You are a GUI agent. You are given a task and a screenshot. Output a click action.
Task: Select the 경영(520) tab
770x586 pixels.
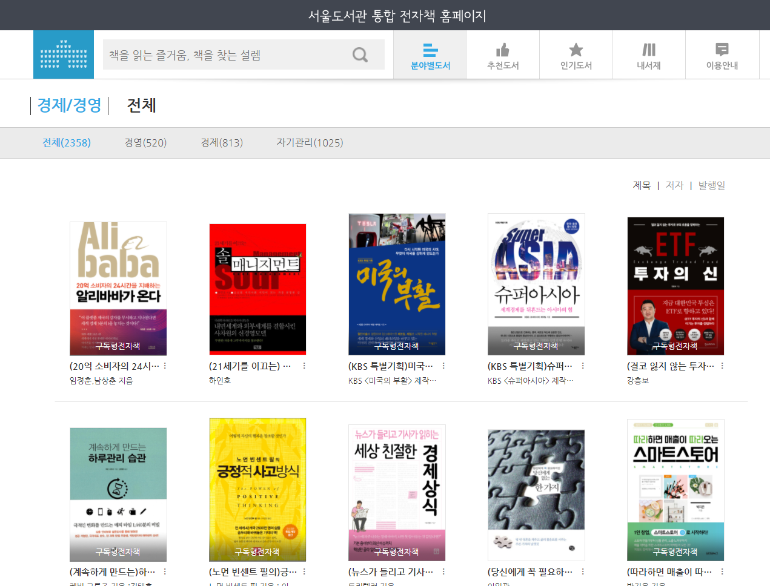coord(145,143)
